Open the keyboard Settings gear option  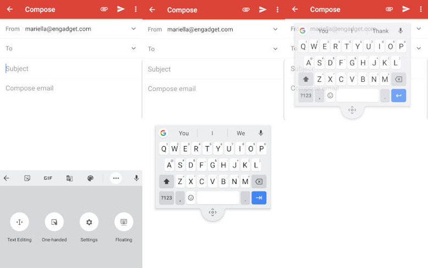[x=89, y=222]
